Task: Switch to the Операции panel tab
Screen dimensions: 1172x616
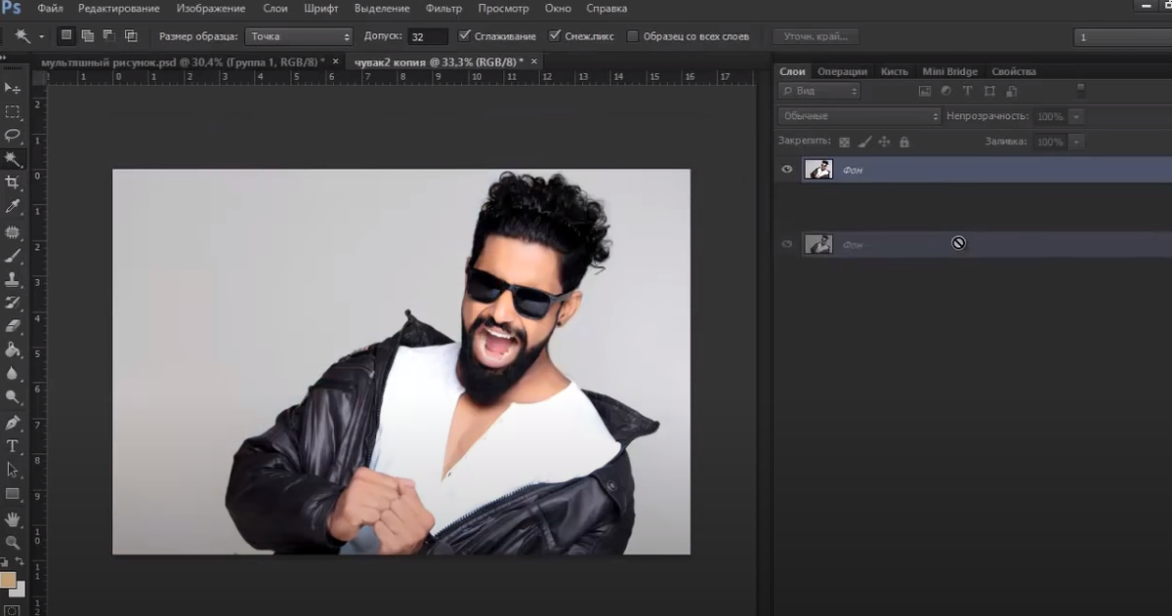Action: 842,71
